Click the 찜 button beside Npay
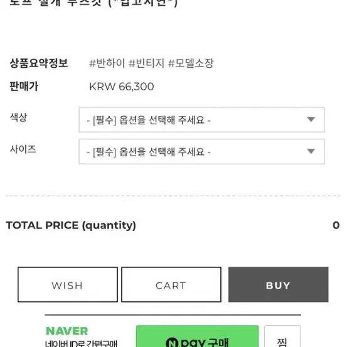This screenshot has height=347, width=347. coord(282,336)
